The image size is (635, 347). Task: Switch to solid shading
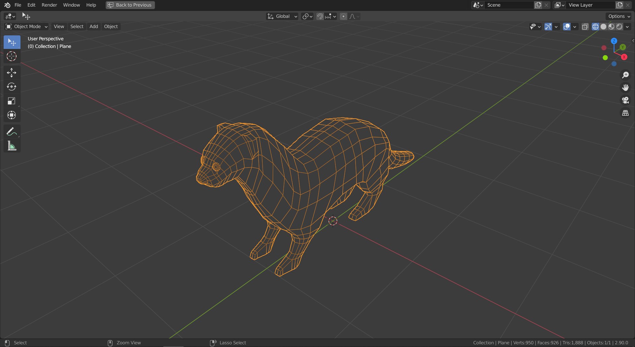pyautogui.click(x=604, y=27)
